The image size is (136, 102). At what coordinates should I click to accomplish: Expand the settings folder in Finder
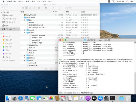coord(25,58)
